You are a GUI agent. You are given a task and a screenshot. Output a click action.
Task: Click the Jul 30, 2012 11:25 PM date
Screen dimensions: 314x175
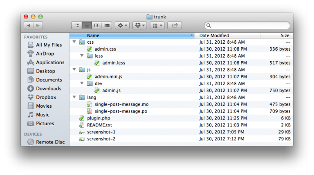pyautogui.click(x=223, y=118)
